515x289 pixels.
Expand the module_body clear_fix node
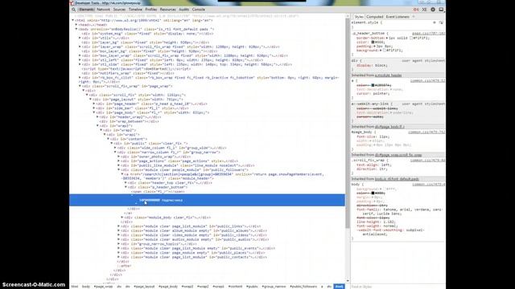click(x=122, y=218)
